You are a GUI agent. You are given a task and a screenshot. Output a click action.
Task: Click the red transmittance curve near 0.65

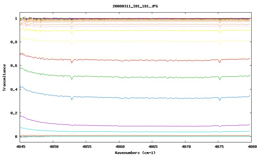coord(135,60)
